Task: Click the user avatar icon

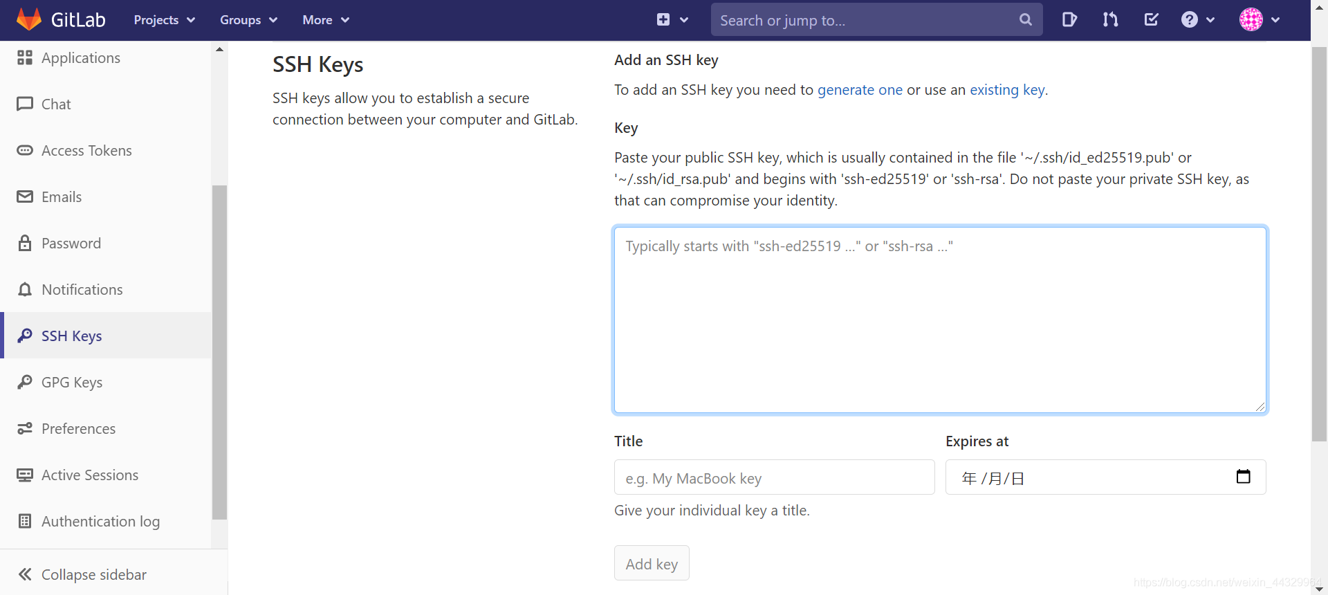Action: 1251,19
